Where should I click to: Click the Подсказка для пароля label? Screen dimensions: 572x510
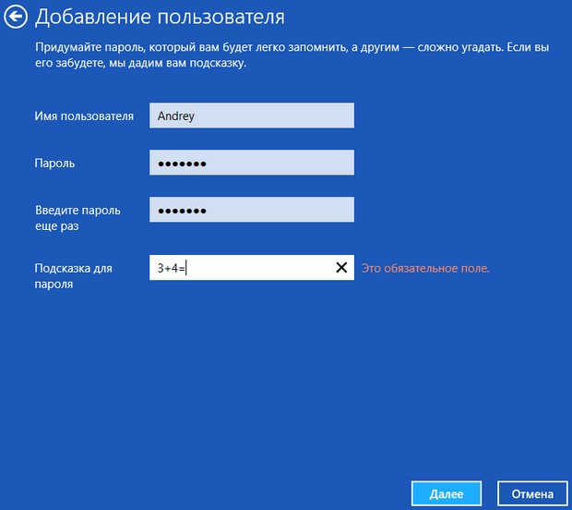pos(73,276)
